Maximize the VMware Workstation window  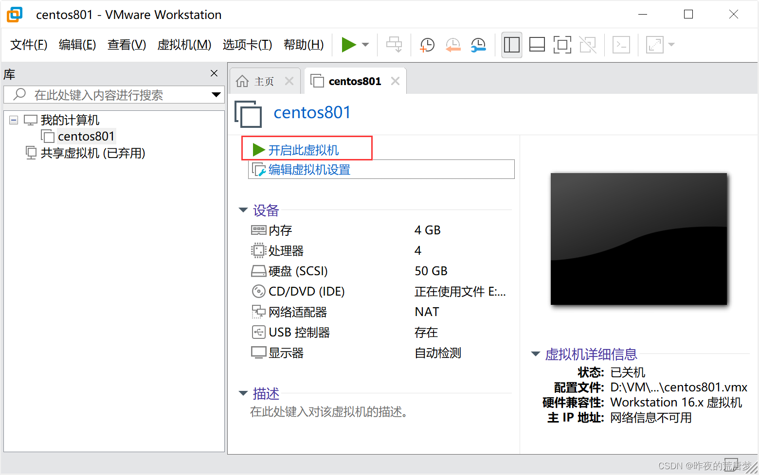tap(688, 15)
